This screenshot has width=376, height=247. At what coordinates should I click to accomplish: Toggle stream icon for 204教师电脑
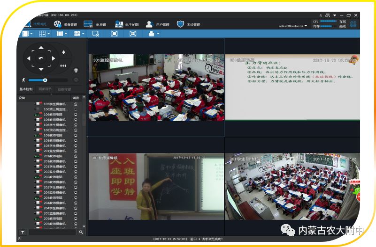[76, 197]
